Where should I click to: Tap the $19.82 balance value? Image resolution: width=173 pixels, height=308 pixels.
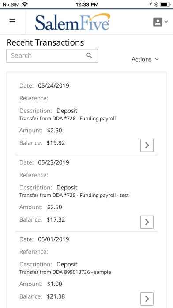pyautogui.click(x=56, y=143)
